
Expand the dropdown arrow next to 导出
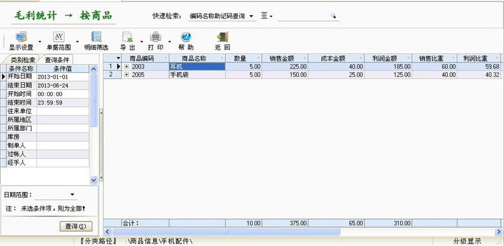pyautogui.click(x=141, y=42)
